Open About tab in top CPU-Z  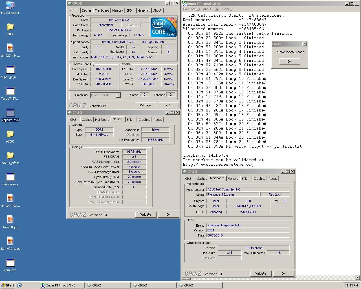coord(157,10)
